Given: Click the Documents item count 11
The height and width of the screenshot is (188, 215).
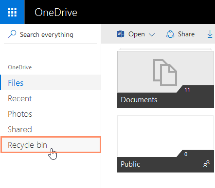Looking at the screenshot, I should (187, 90).
